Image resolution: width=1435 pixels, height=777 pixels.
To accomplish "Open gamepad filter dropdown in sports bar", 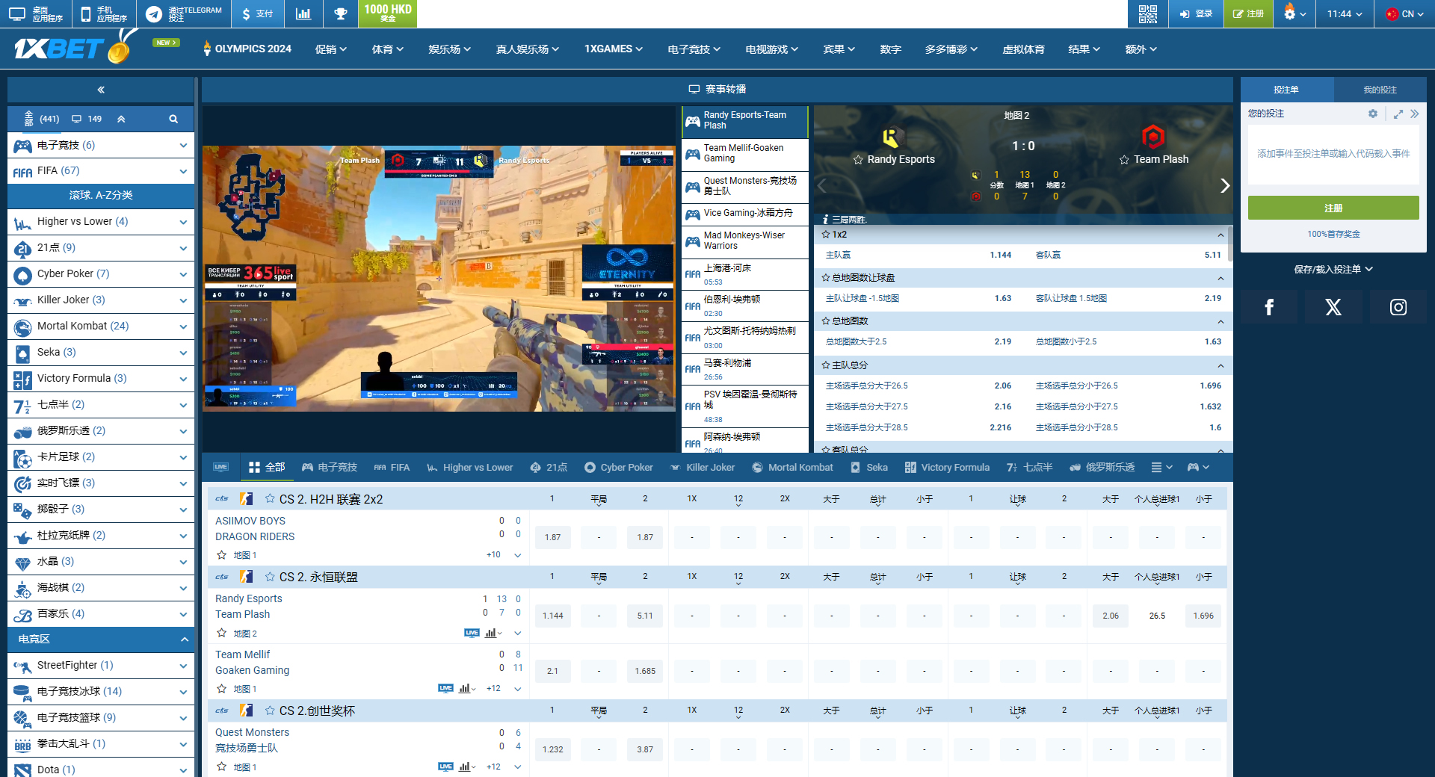I will [1198, 467].
